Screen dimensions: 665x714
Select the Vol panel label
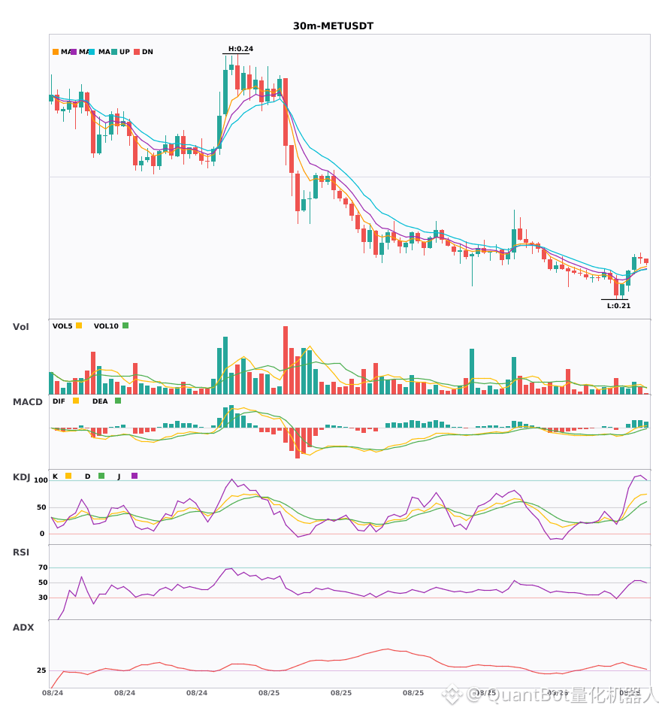click(20, 327)
